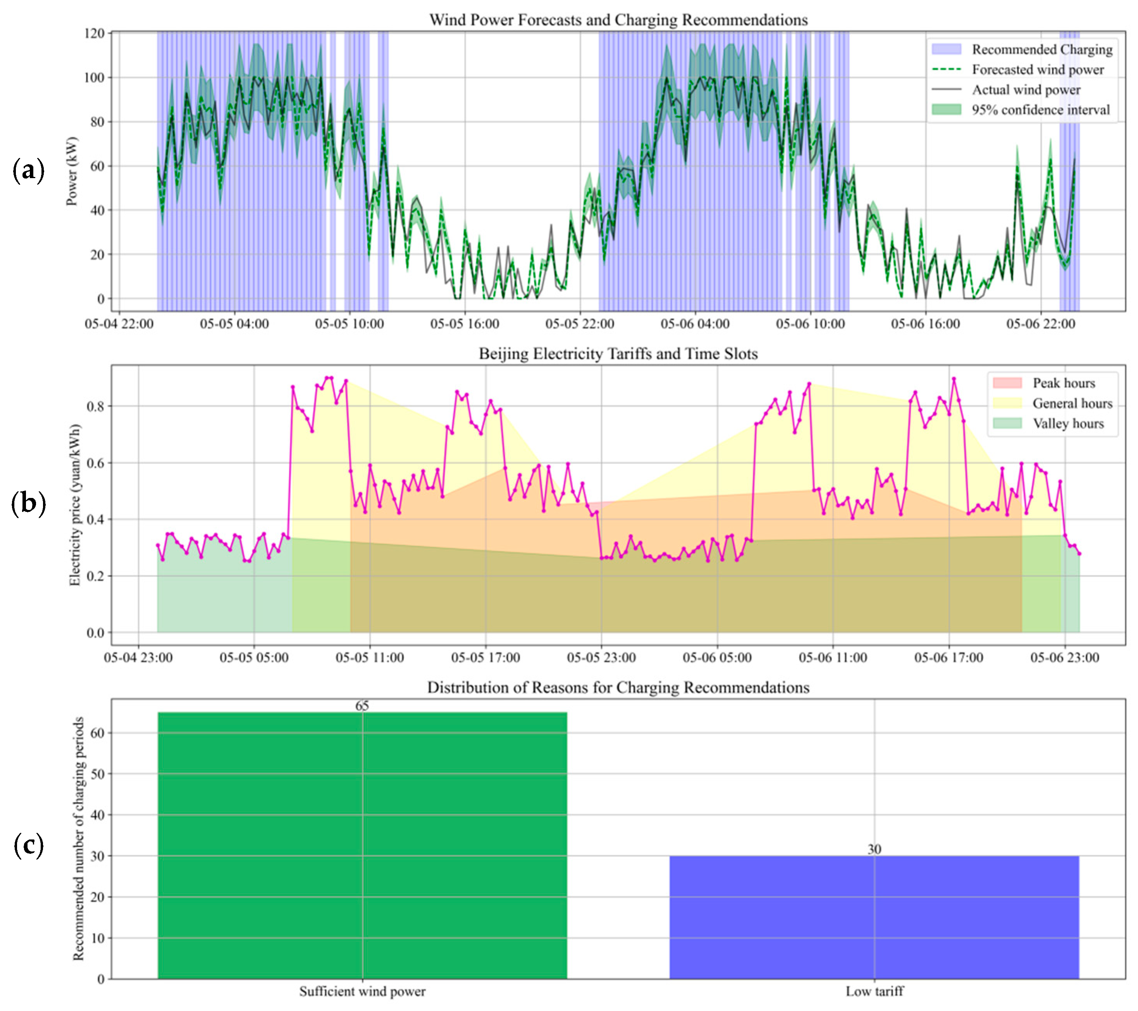
Task: Click the Forecasted wind power legend line
Action: click(946, 70)
